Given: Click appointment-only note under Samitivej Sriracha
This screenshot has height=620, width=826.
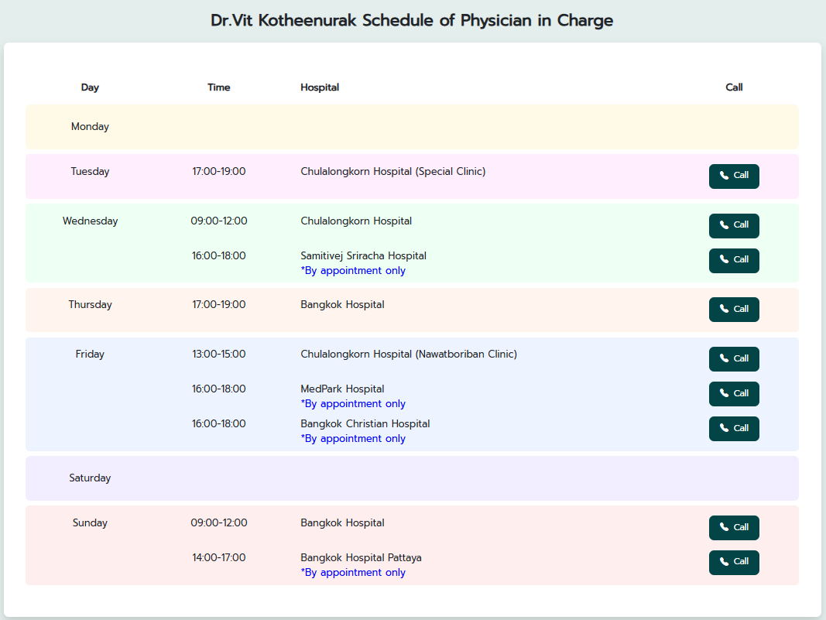Looking at the screenshot, I should (353, 270).
